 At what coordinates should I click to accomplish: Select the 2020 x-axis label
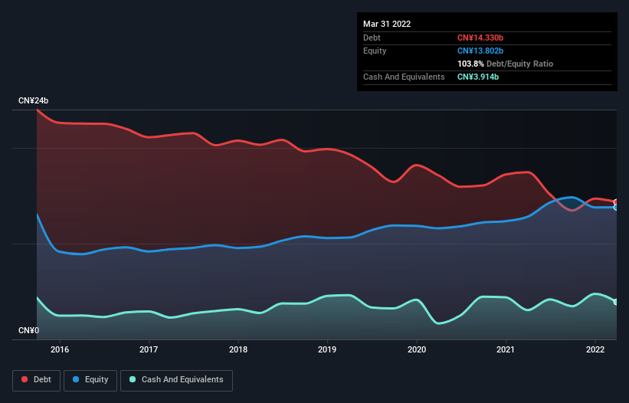pyautogui.click(x=417, y=349)
